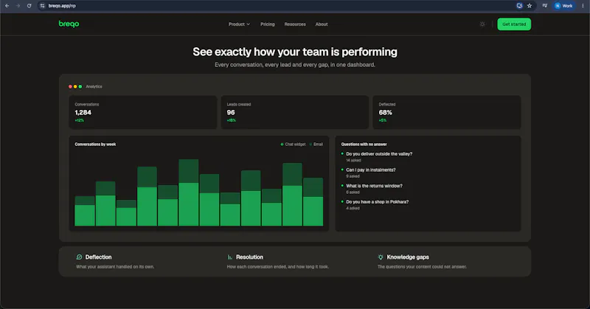Go back using the browser back arrow
This screenshot has height=309, width=590.
(7, 6)
